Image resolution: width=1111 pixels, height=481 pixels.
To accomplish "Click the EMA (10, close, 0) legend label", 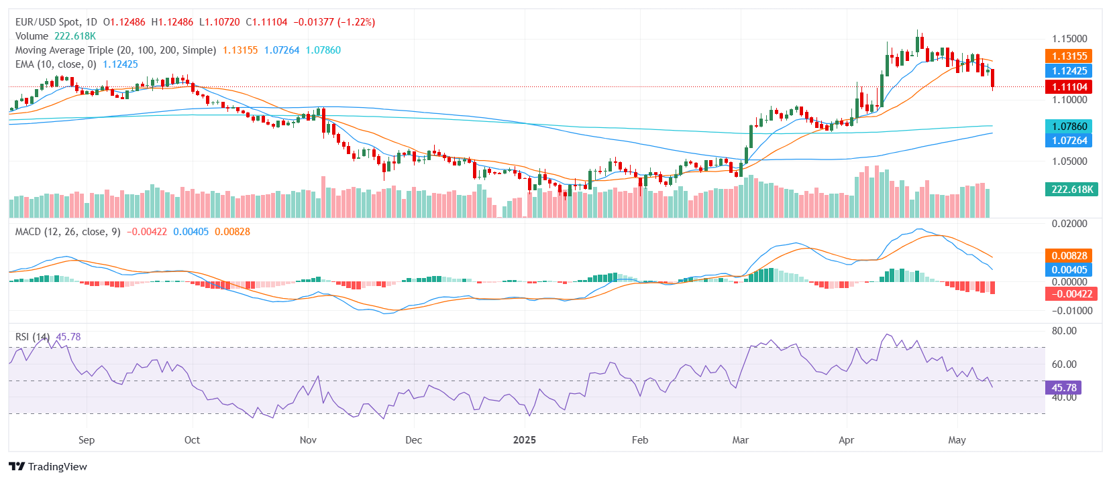I will tap(56, 64).
